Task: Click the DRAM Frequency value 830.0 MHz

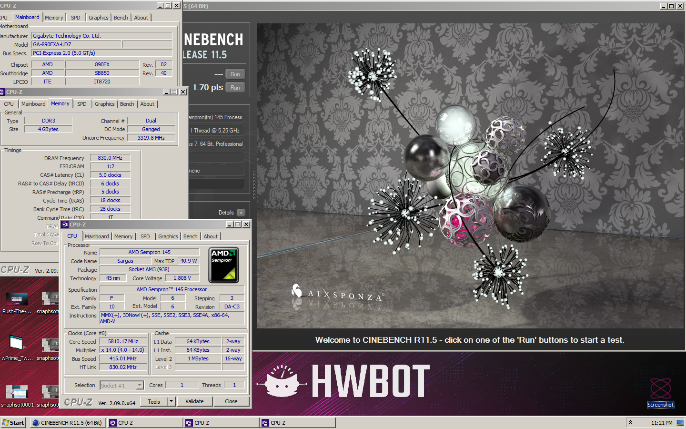Action: click(110, 158)
